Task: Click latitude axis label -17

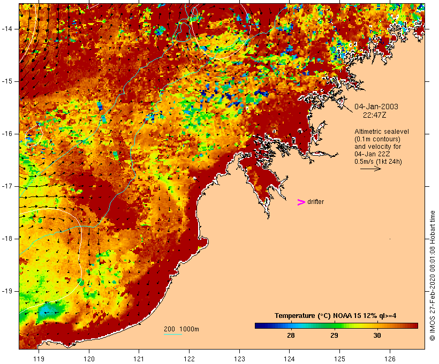Action: pyautogui.click(x=7, y=186)
